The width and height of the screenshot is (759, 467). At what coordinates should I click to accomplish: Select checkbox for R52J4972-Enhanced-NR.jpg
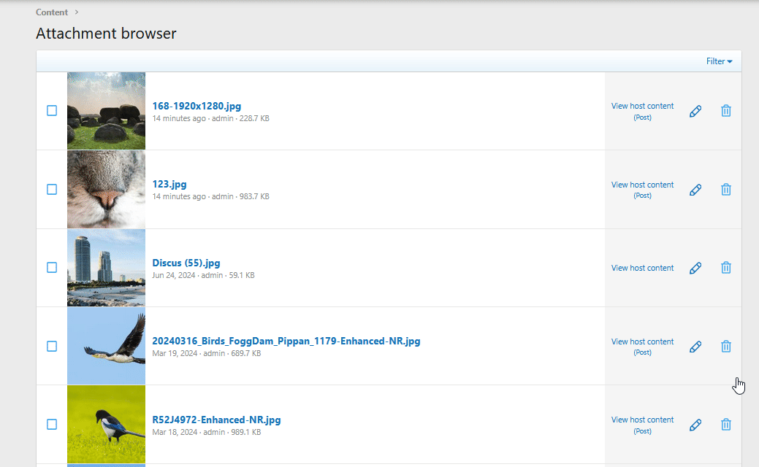[52, 425]
